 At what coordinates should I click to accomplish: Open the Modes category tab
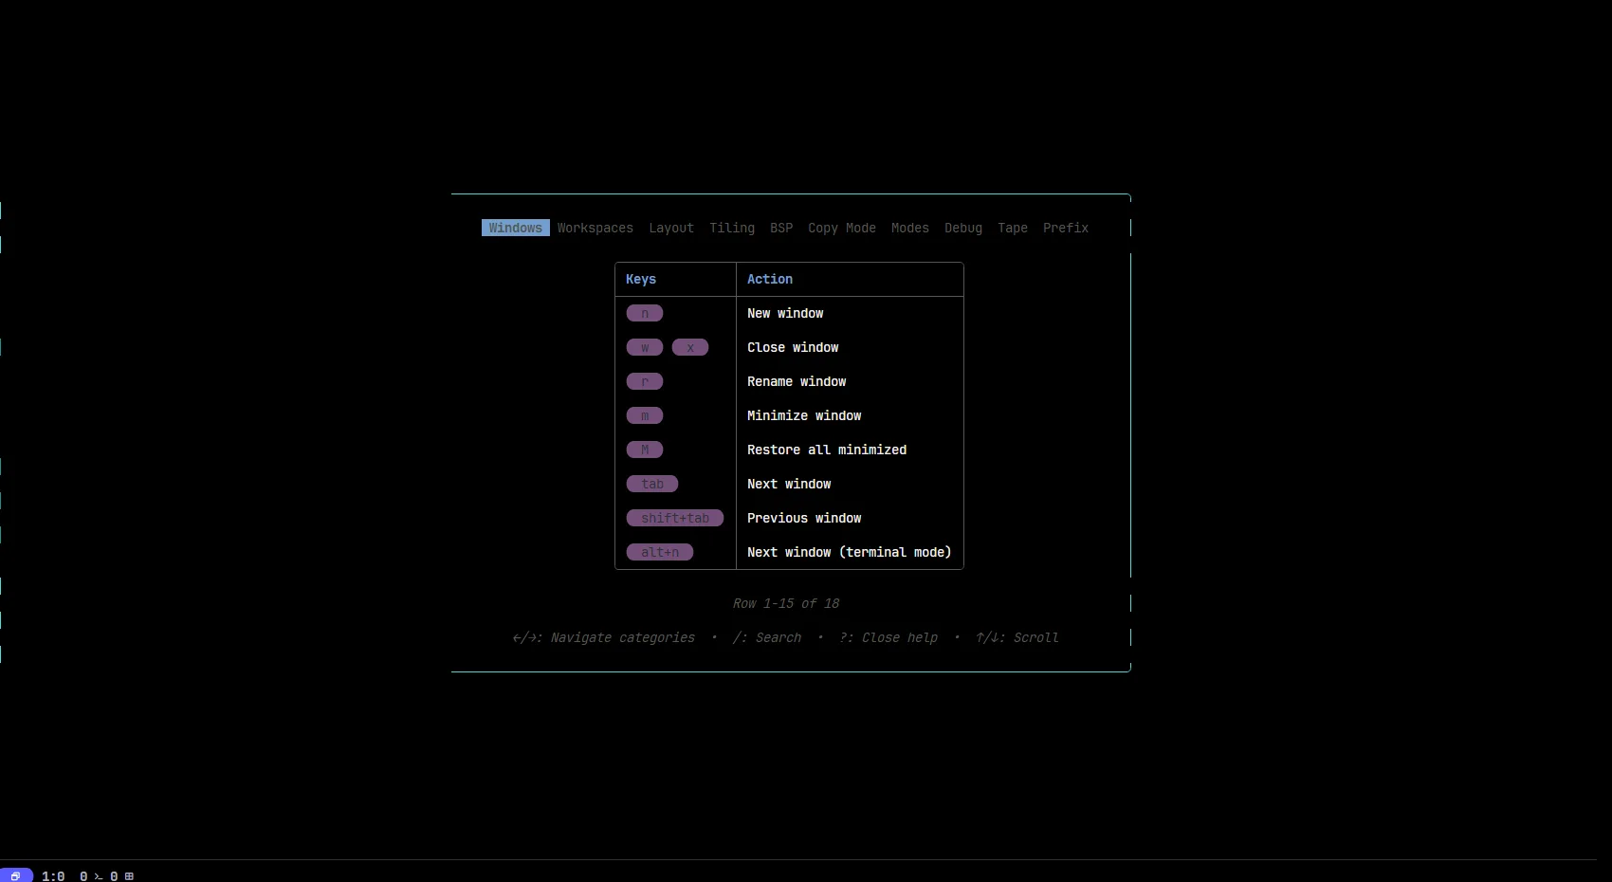click(910, 228)
